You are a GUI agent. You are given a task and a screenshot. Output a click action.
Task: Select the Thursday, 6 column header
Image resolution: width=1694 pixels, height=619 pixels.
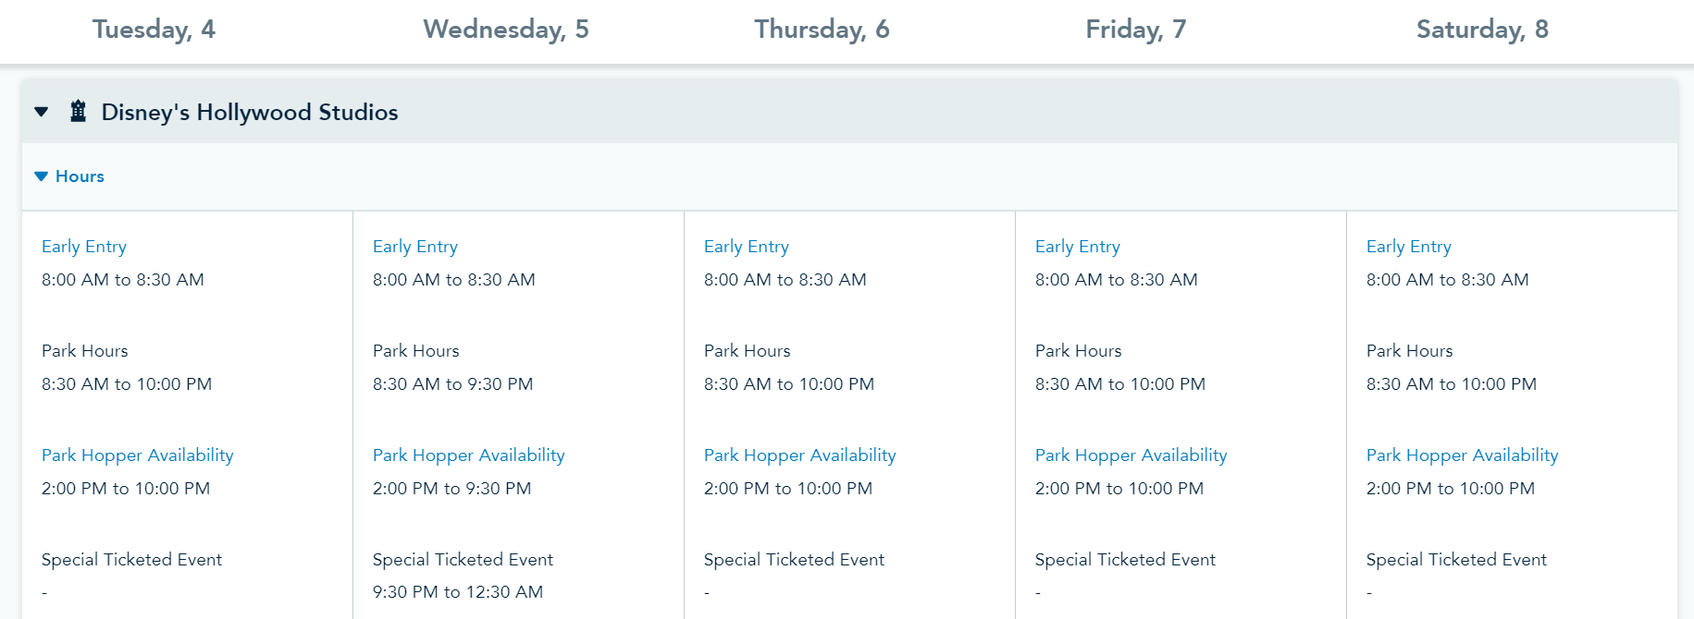(x=822, y=30)
